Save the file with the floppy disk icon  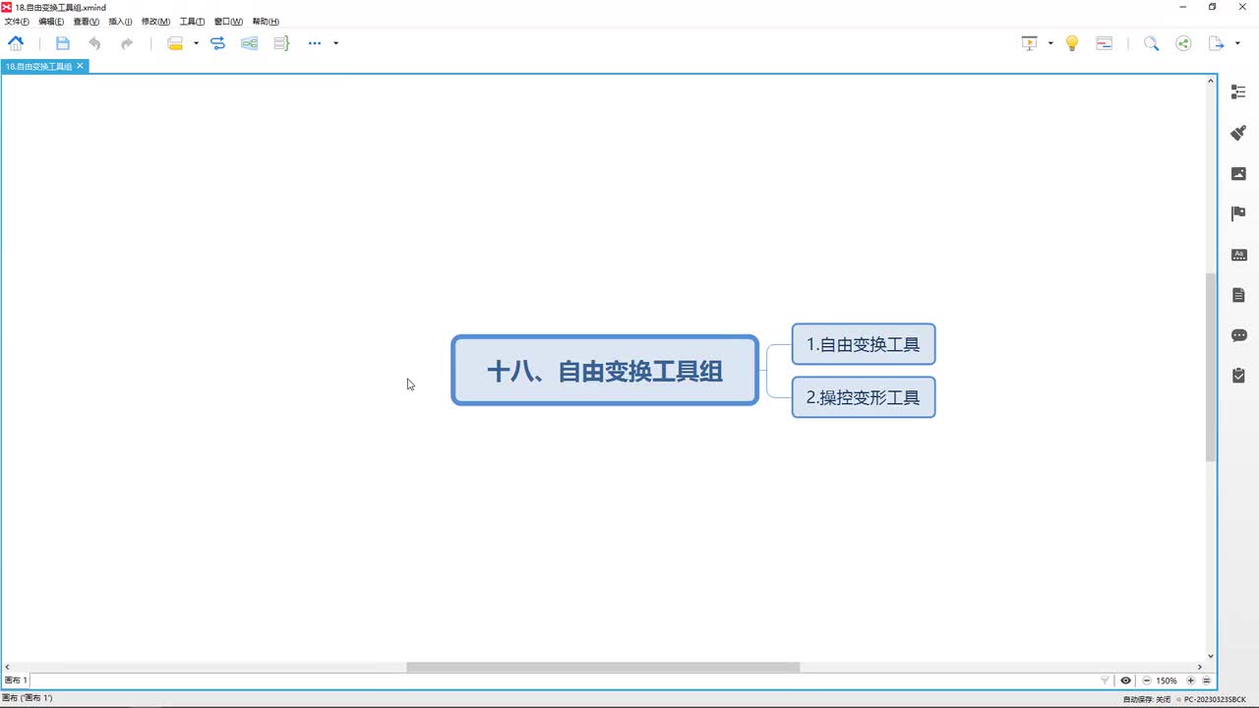coord(63,43)
